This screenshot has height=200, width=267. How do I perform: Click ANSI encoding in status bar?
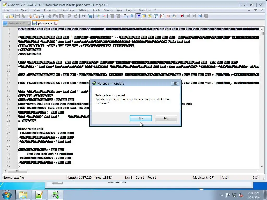(225, 178)
